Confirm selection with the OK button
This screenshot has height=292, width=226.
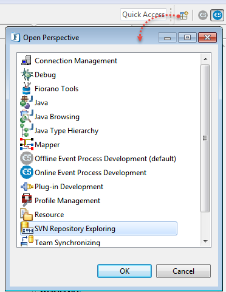pyautogui.click(x=125, y=271)
